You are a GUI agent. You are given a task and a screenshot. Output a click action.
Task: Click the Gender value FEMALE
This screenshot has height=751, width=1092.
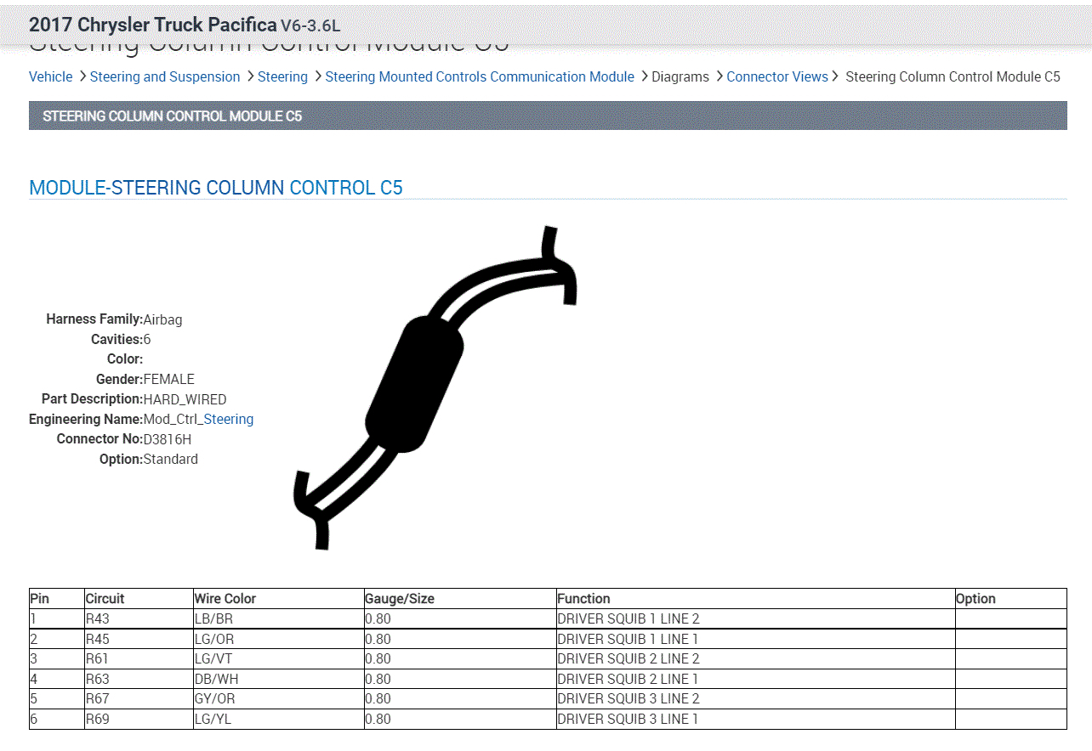click(x=168, y=379)
